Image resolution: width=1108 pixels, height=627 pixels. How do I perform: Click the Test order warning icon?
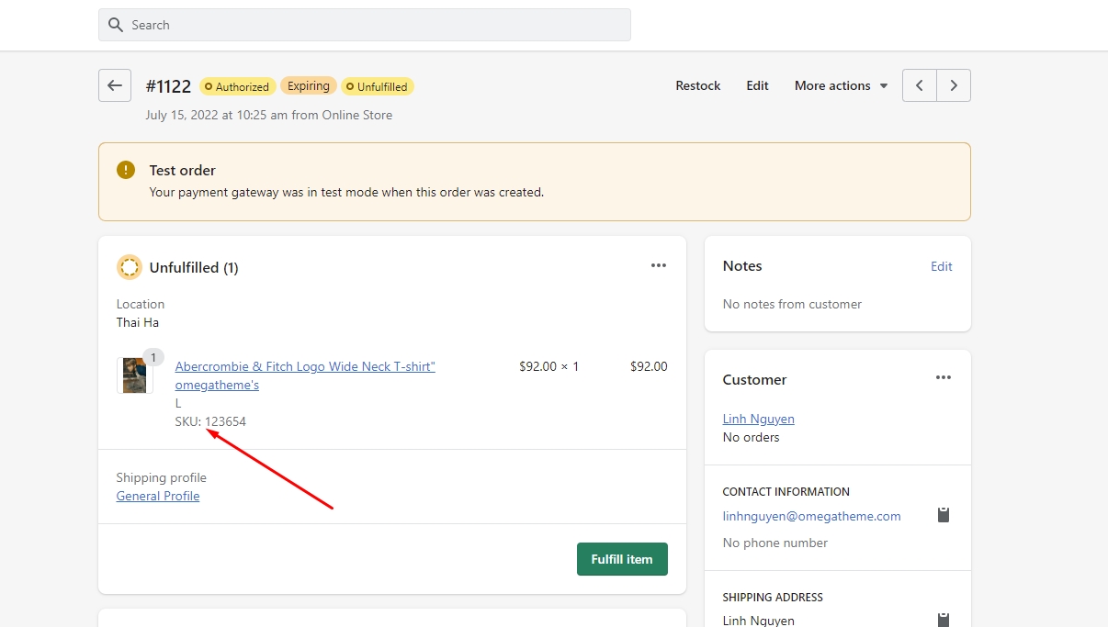[126, 171]
